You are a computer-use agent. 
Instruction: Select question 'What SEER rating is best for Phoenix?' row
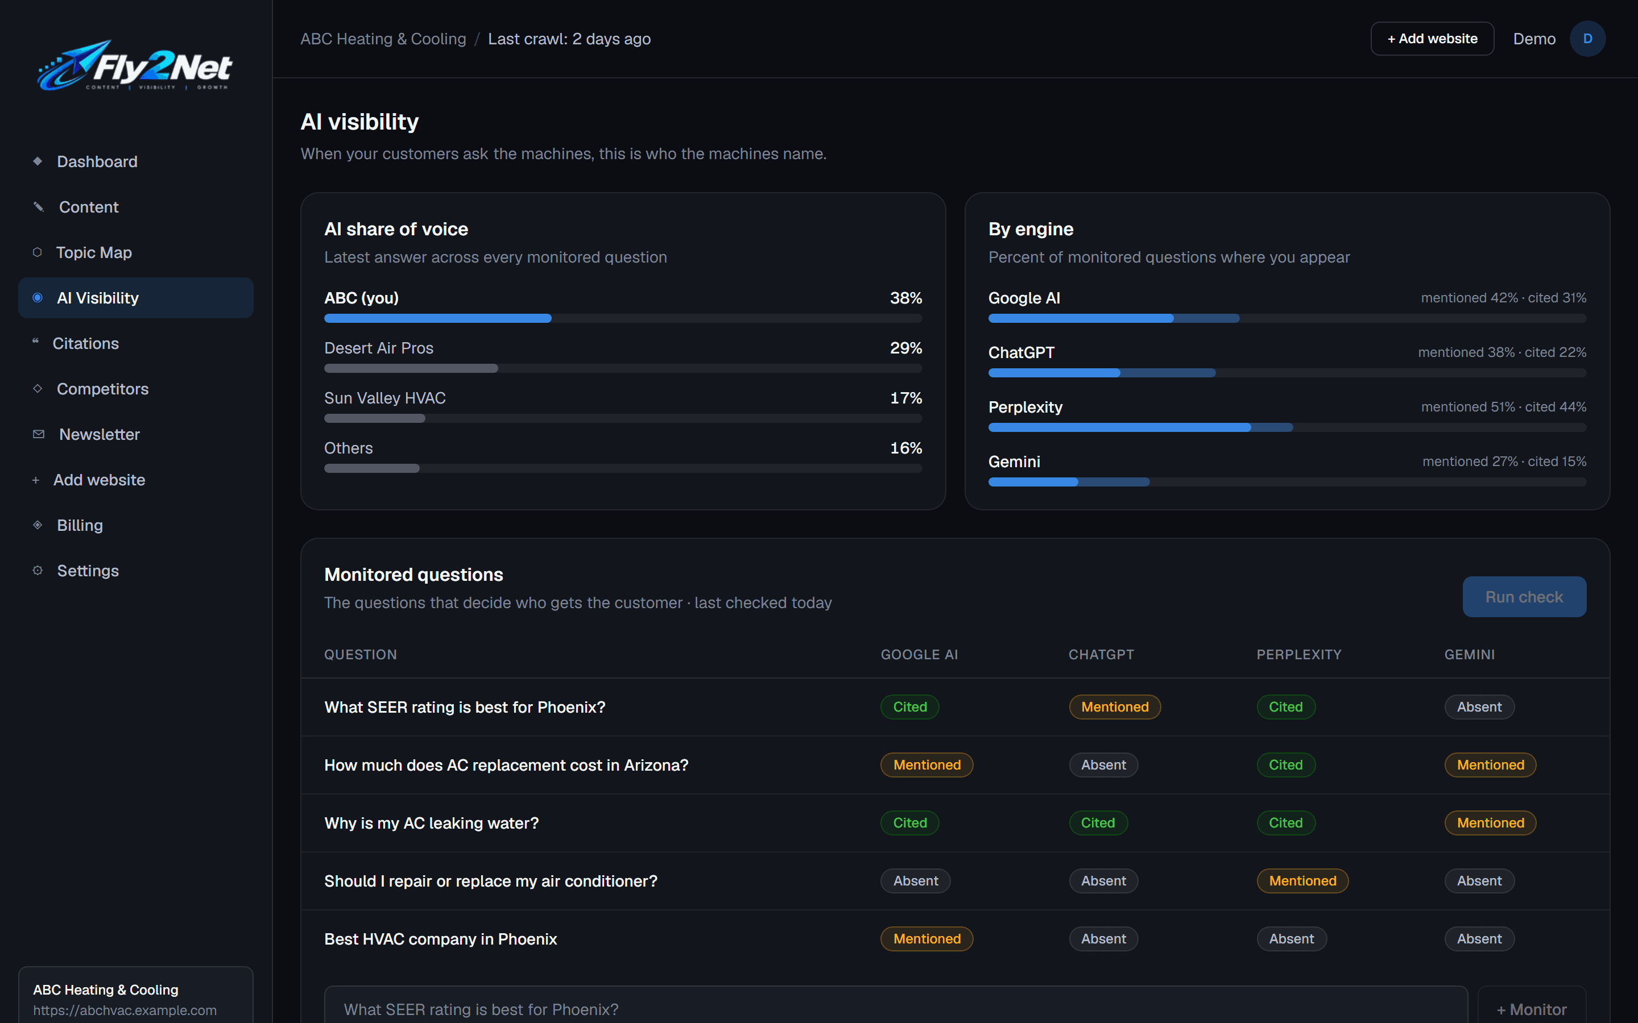coord(955,707)
